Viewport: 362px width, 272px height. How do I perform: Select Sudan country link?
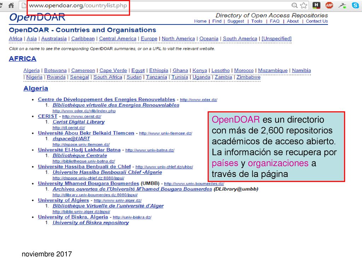click(x=134, y=77)
